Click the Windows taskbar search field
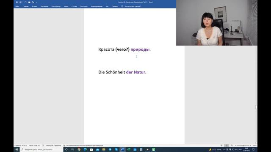Screen dimensions: 271x152 41,149
